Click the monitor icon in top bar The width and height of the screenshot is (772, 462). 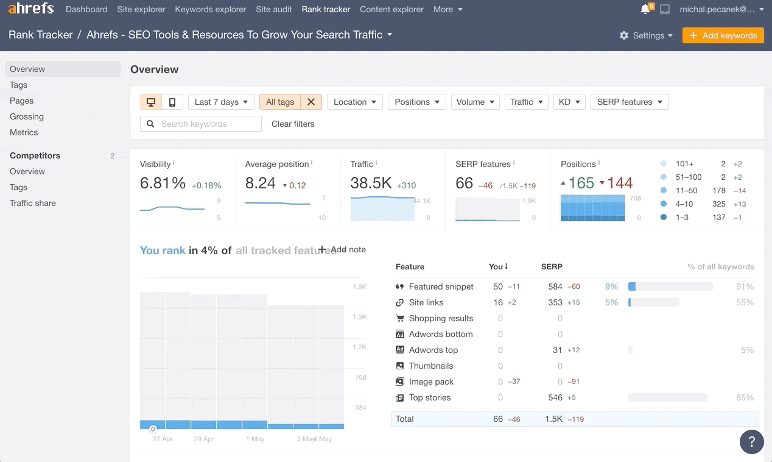coord(665,10)
